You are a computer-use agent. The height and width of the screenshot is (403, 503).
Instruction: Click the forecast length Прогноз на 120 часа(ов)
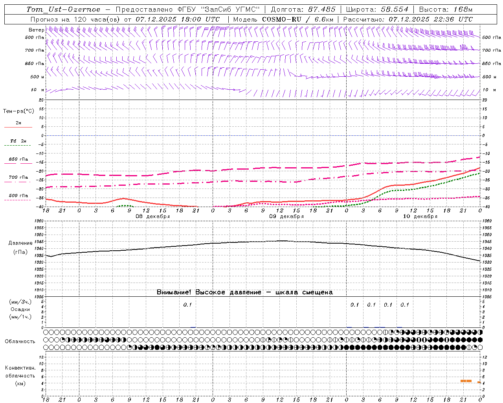76,19
